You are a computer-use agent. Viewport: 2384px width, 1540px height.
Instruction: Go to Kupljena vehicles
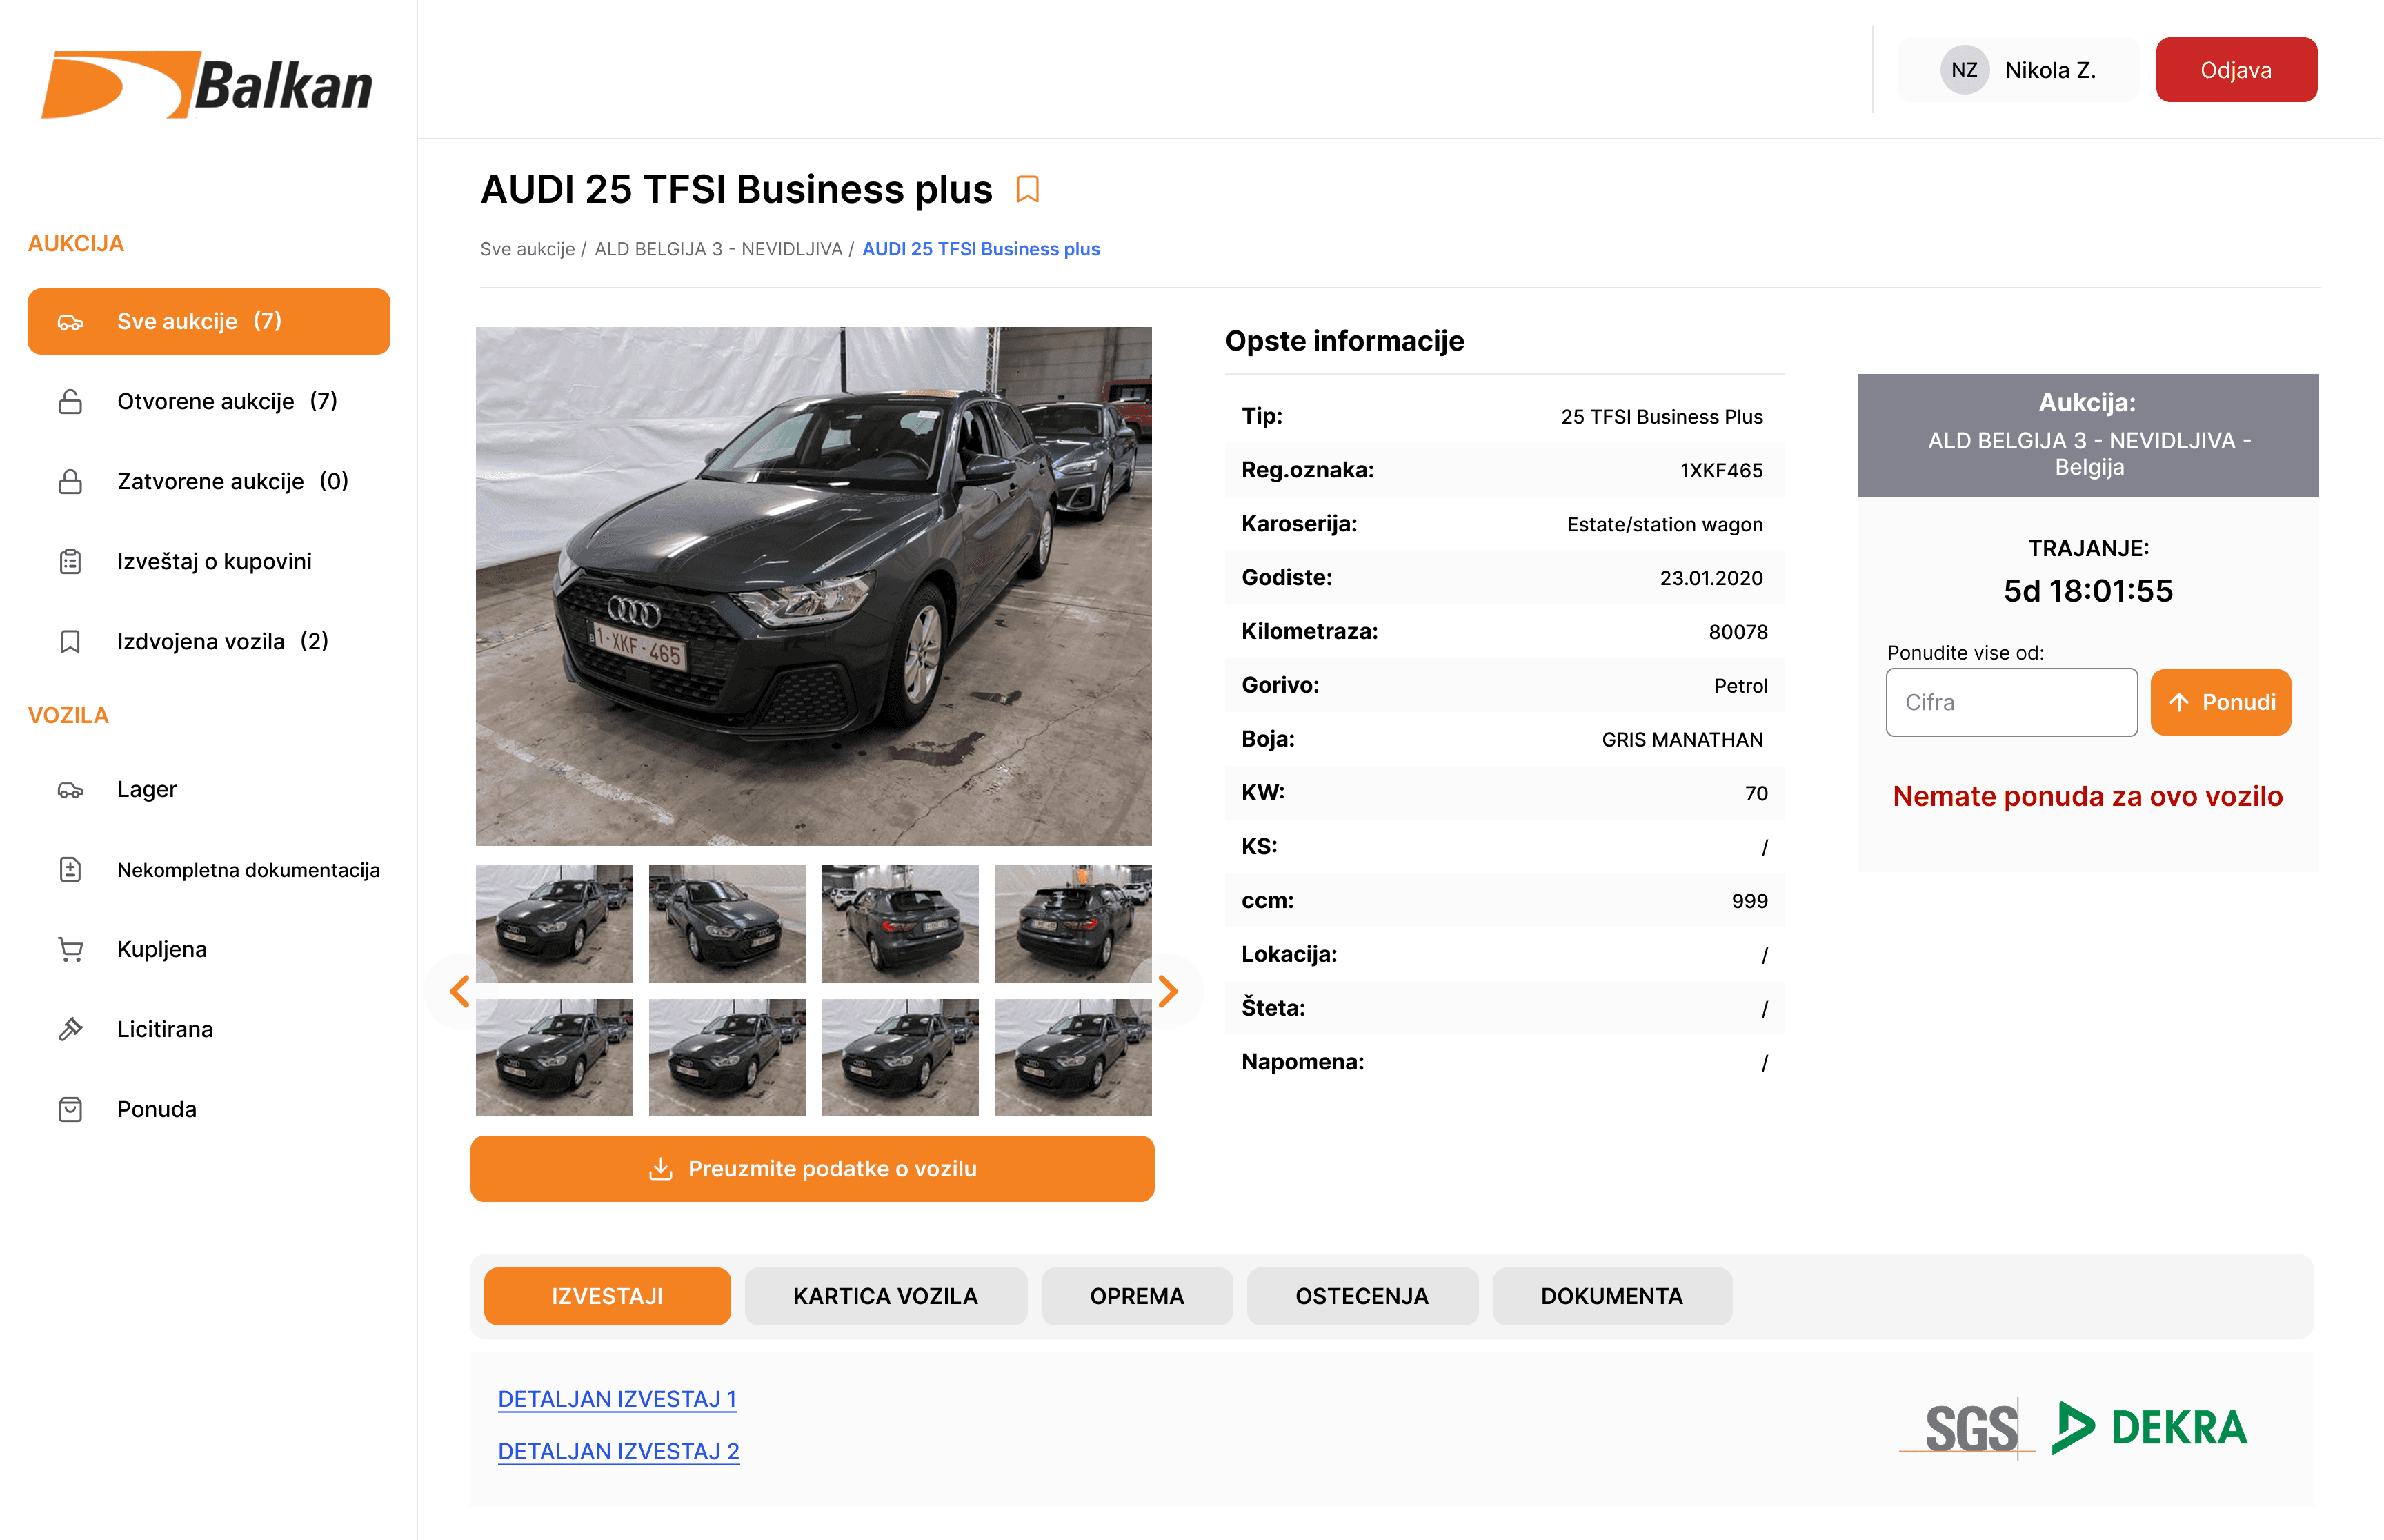click(x=209, y=950)
